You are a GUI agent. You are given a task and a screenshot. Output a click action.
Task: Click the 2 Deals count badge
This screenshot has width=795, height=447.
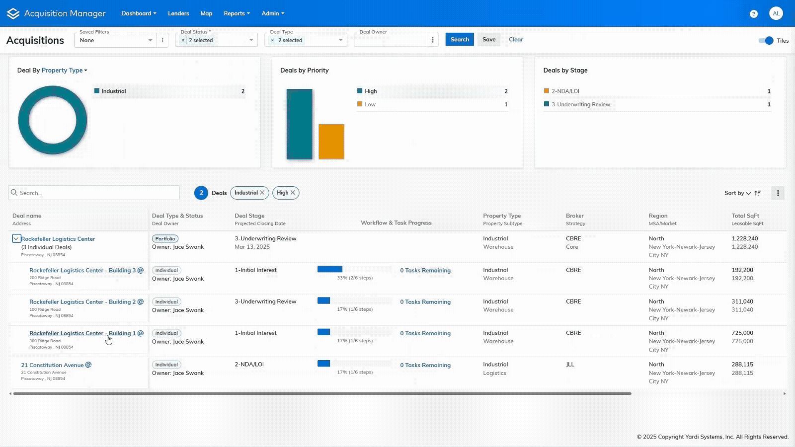tap(201, 193)
